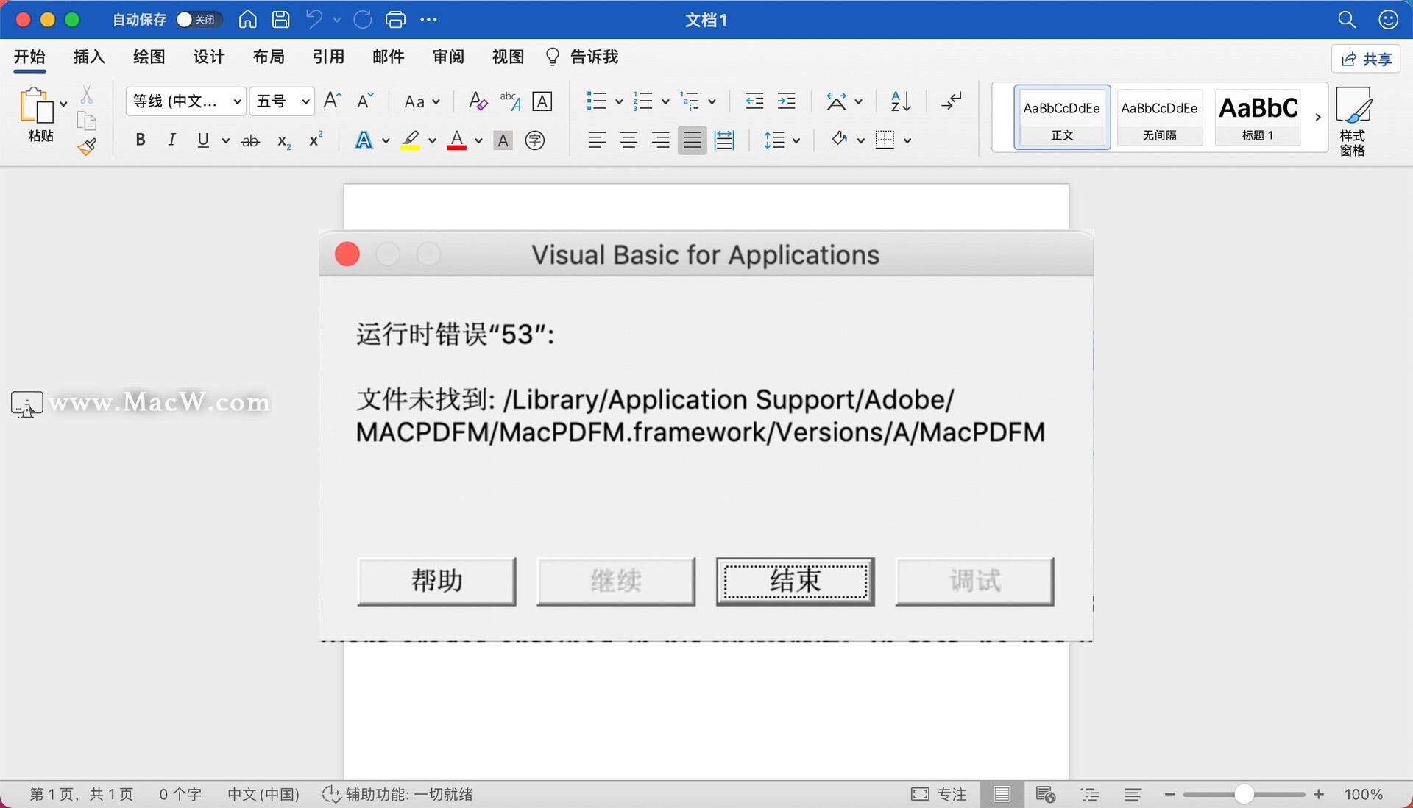Viewport: 1413px width, 808px height.
Task: Toggle subscript formatting
Action: coord(283,141)
